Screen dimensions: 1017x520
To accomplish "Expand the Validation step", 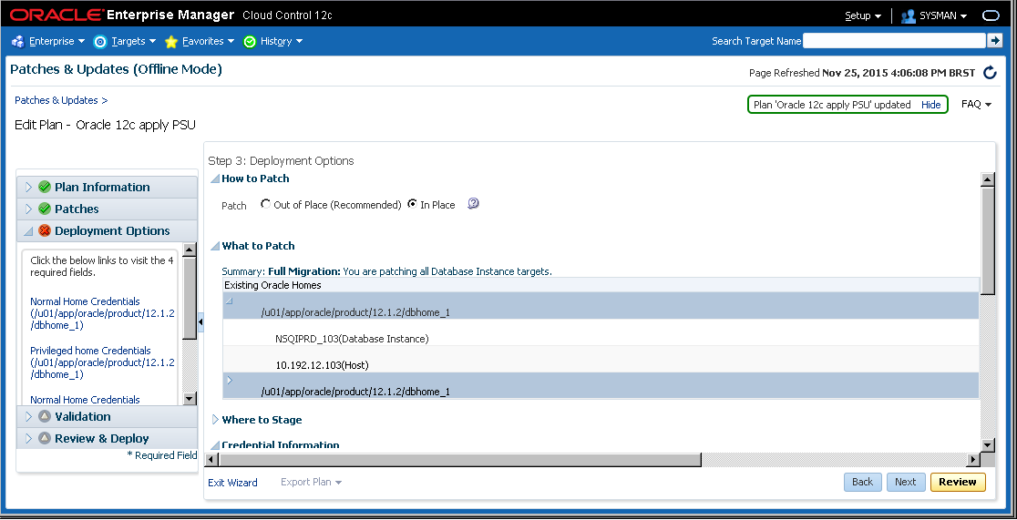I will pos(28,416).
